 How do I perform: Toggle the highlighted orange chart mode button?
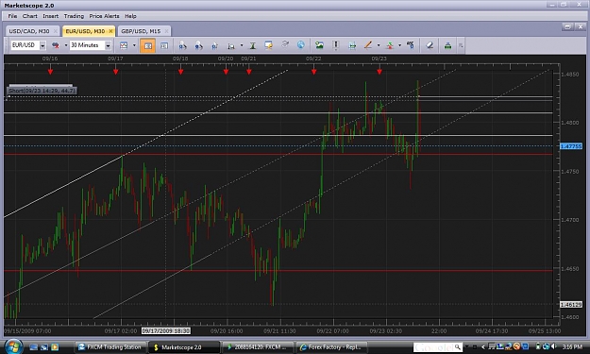(x=147, y=45)
